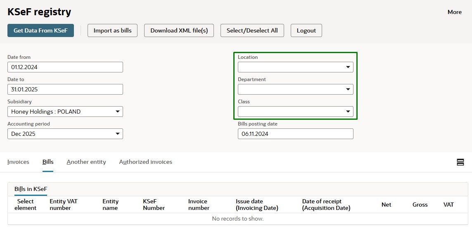Click the subtab layout toggle icon
The image size is (472, 228).
point(460,162)
